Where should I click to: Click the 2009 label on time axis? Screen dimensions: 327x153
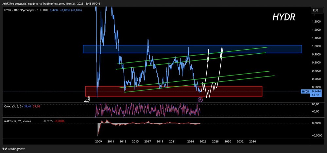[98, 141]
